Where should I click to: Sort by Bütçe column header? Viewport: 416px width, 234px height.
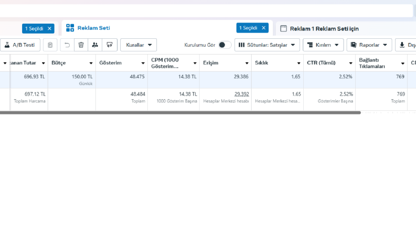coord(59,63)
